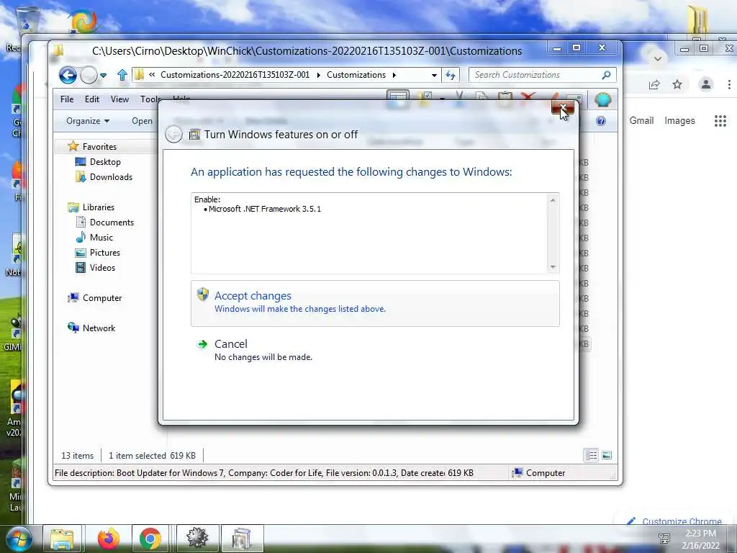This screenshot has height=553, width=737.
Task: Click the Cut scissors toolbar icon
Action: [459, 97]
